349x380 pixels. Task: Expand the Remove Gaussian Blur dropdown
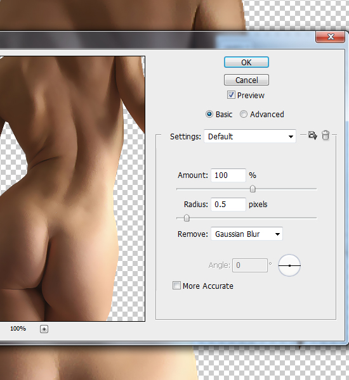[x=247, y=234]
